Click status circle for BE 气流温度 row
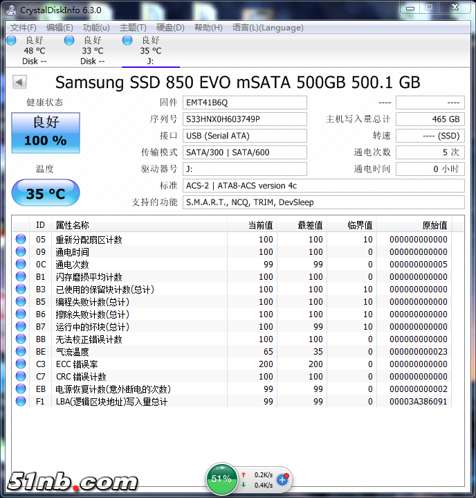The height and width of the screenshot is (498, 476). pyautogui.click(x=21, y=352)
